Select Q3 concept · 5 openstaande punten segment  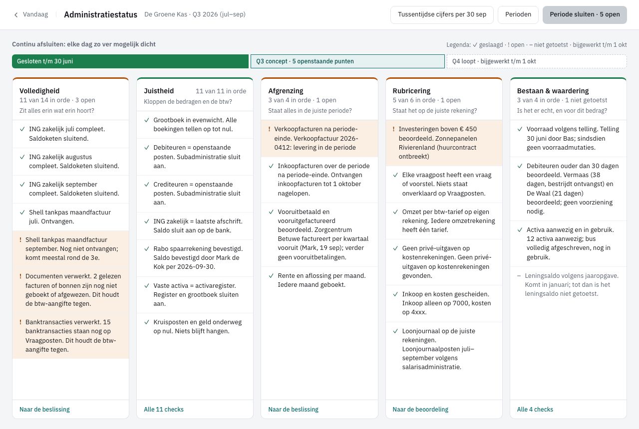pyautogui.click(x=347, y=61)
